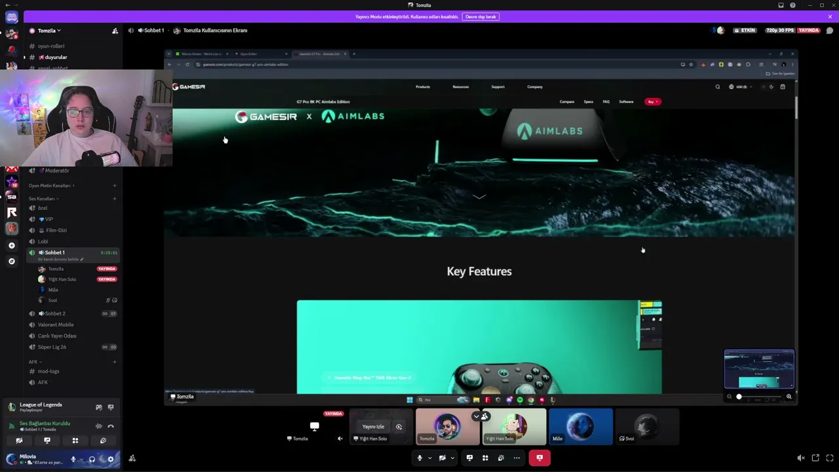Share screen from the voice connection panel

coord(47,441)
